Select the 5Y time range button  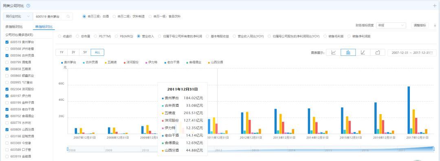tap(85, 53)
